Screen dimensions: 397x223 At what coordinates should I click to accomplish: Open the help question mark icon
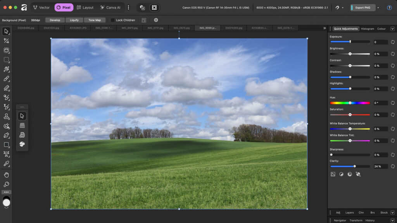389,7
